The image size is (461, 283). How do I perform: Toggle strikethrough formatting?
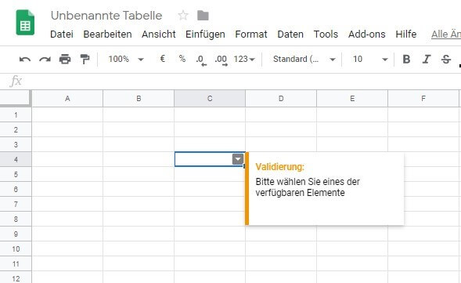tap(446, 60)
